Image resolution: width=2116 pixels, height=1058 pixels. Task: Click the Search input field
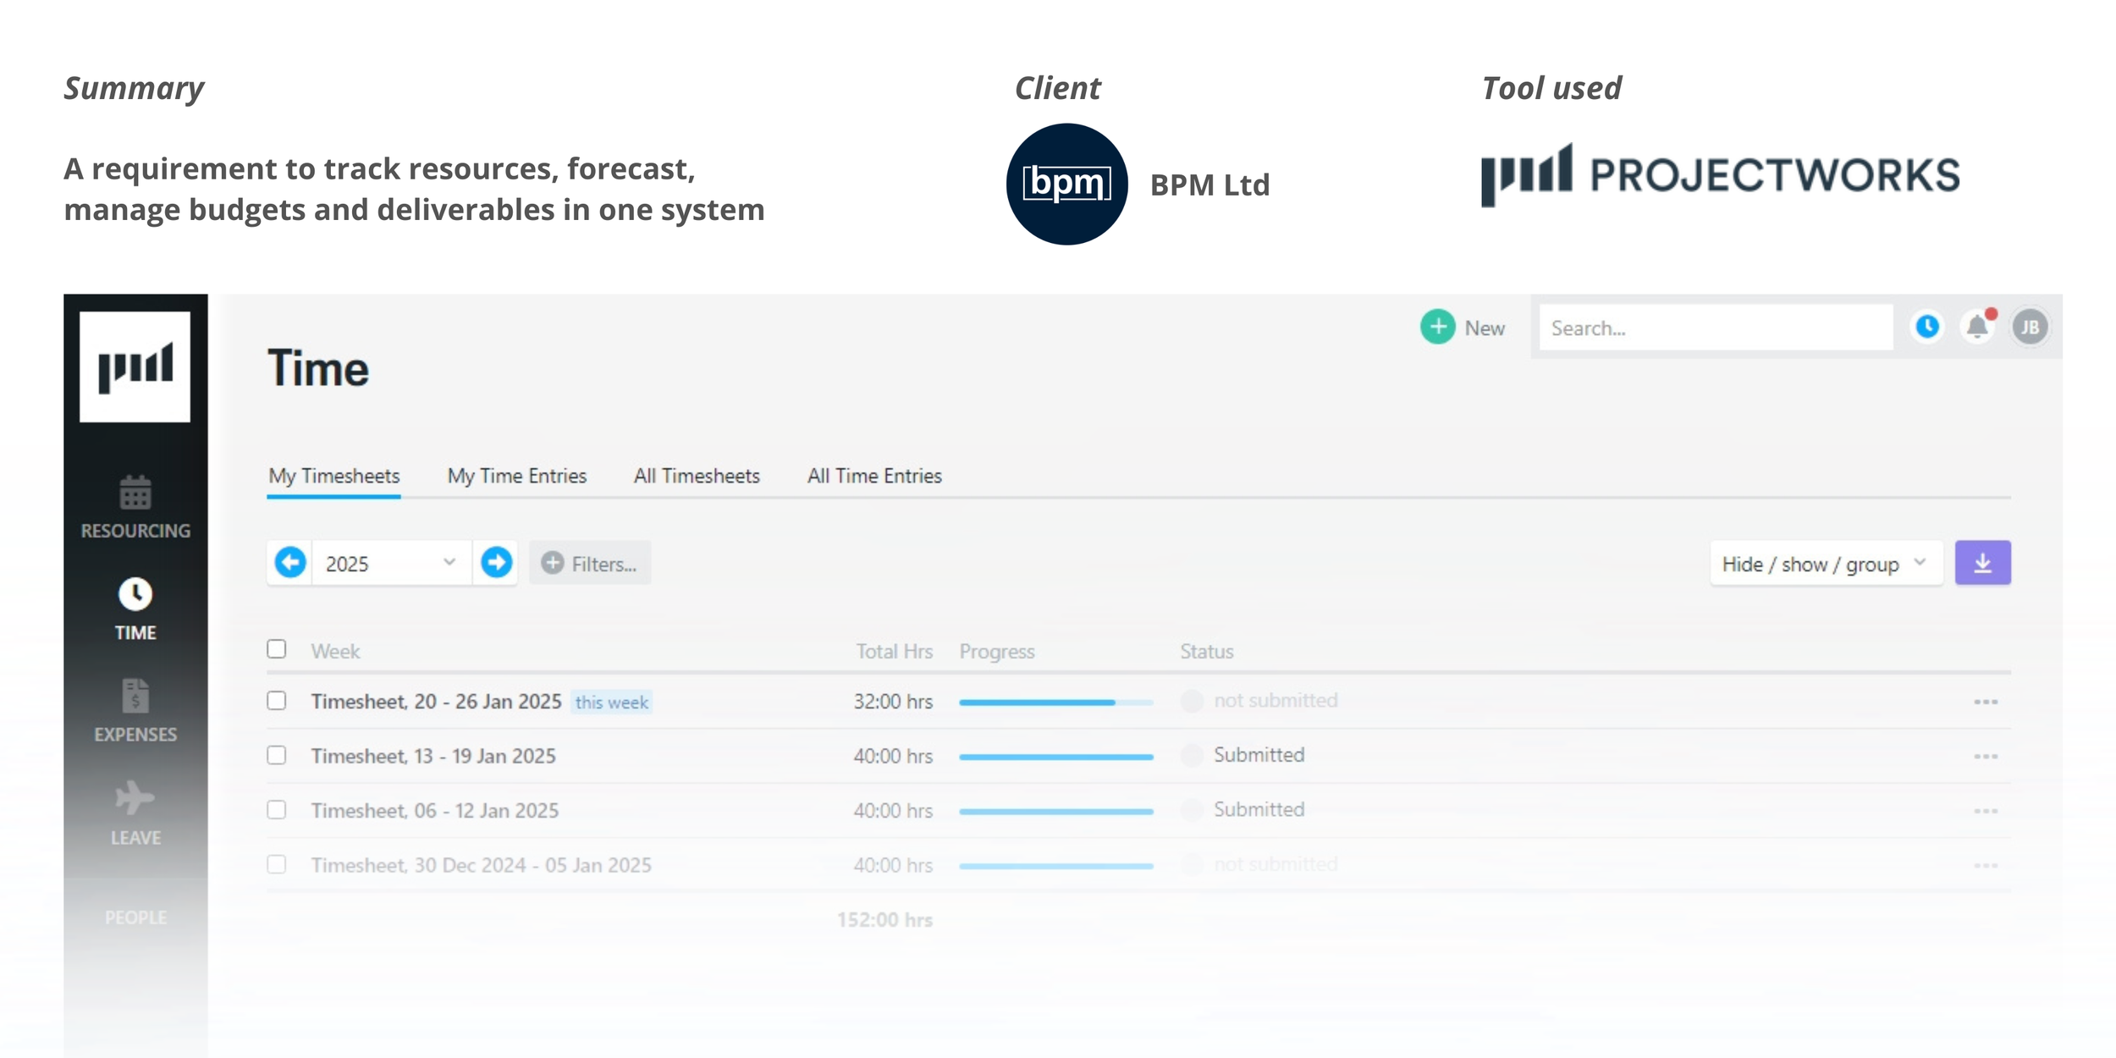[1715, 328]
